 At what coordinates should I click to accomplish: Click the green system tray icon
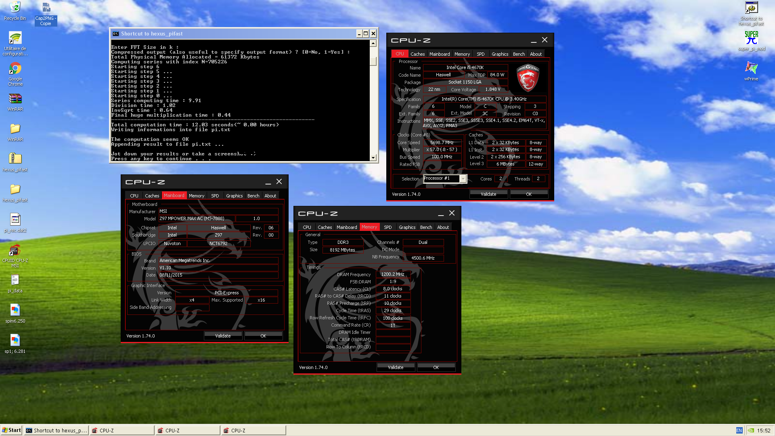751,430
